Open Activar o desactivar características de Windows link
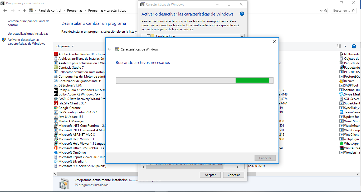361x192 pixels. tap(26, 42)
